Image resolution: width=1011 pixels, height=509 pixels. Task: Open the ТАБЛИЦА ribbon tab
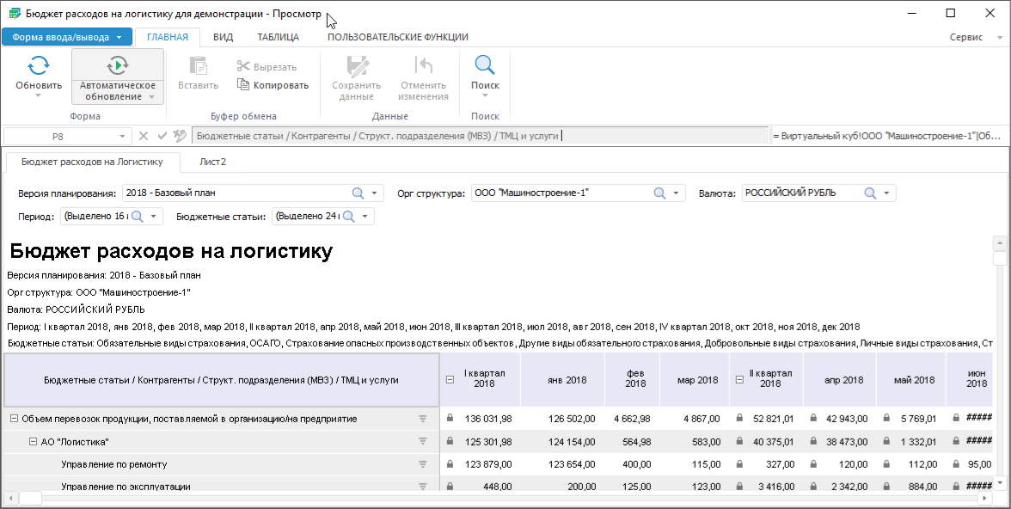click(x=278, y=37)
